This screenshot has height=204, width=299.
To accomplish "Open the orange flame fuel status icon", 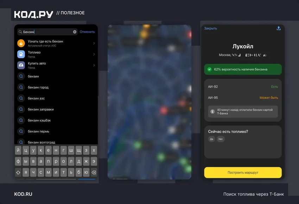I will 21,43.
